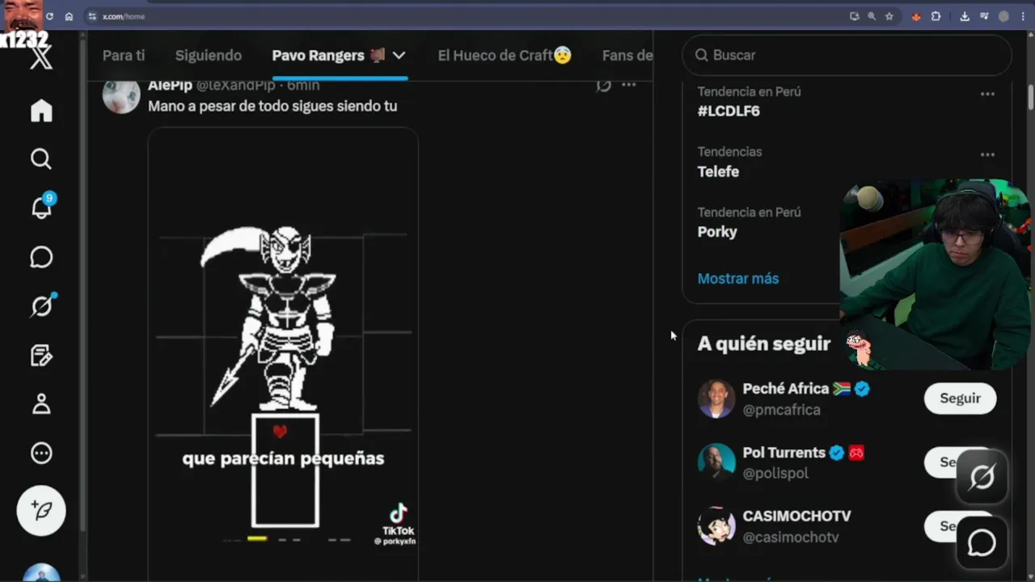Open account avatar at sidebar bottom
Screen dimensions: 1035x582
(x=41, y=572)
